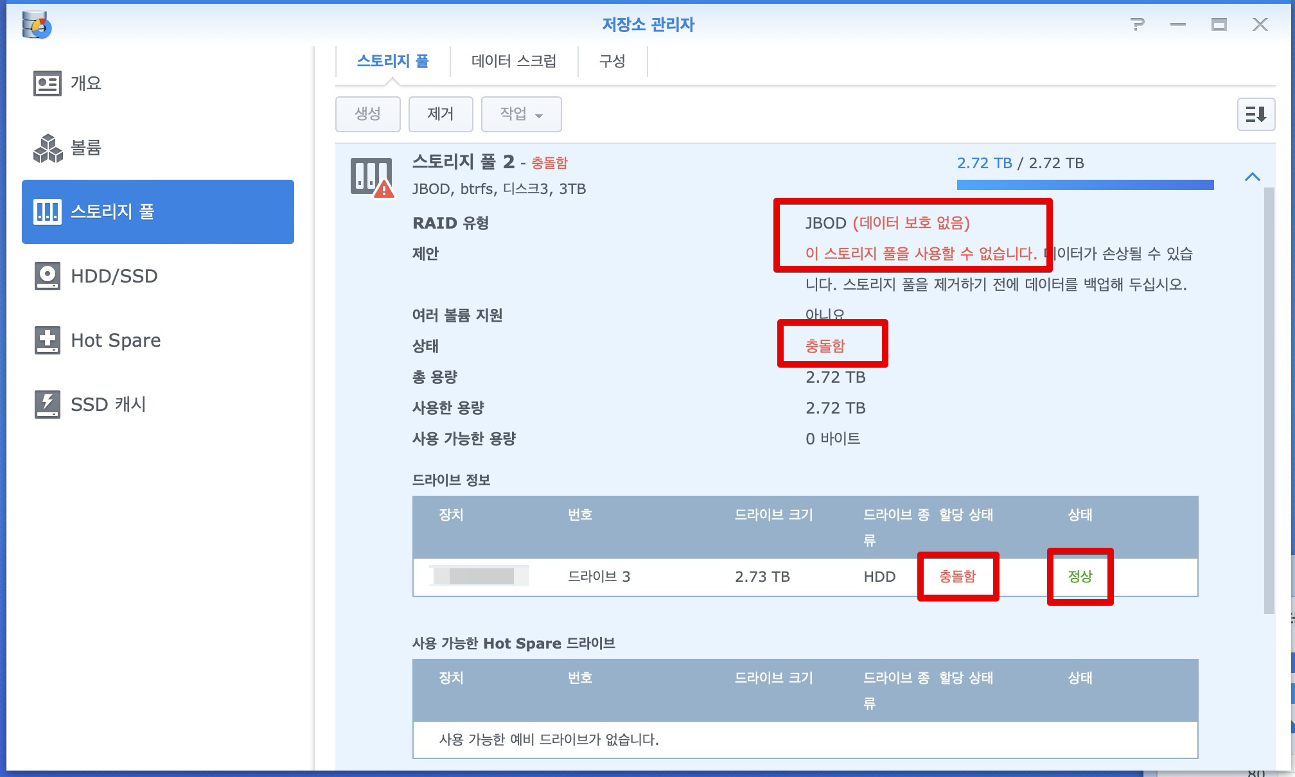Open the help question mark icon

click(1137, 24)
